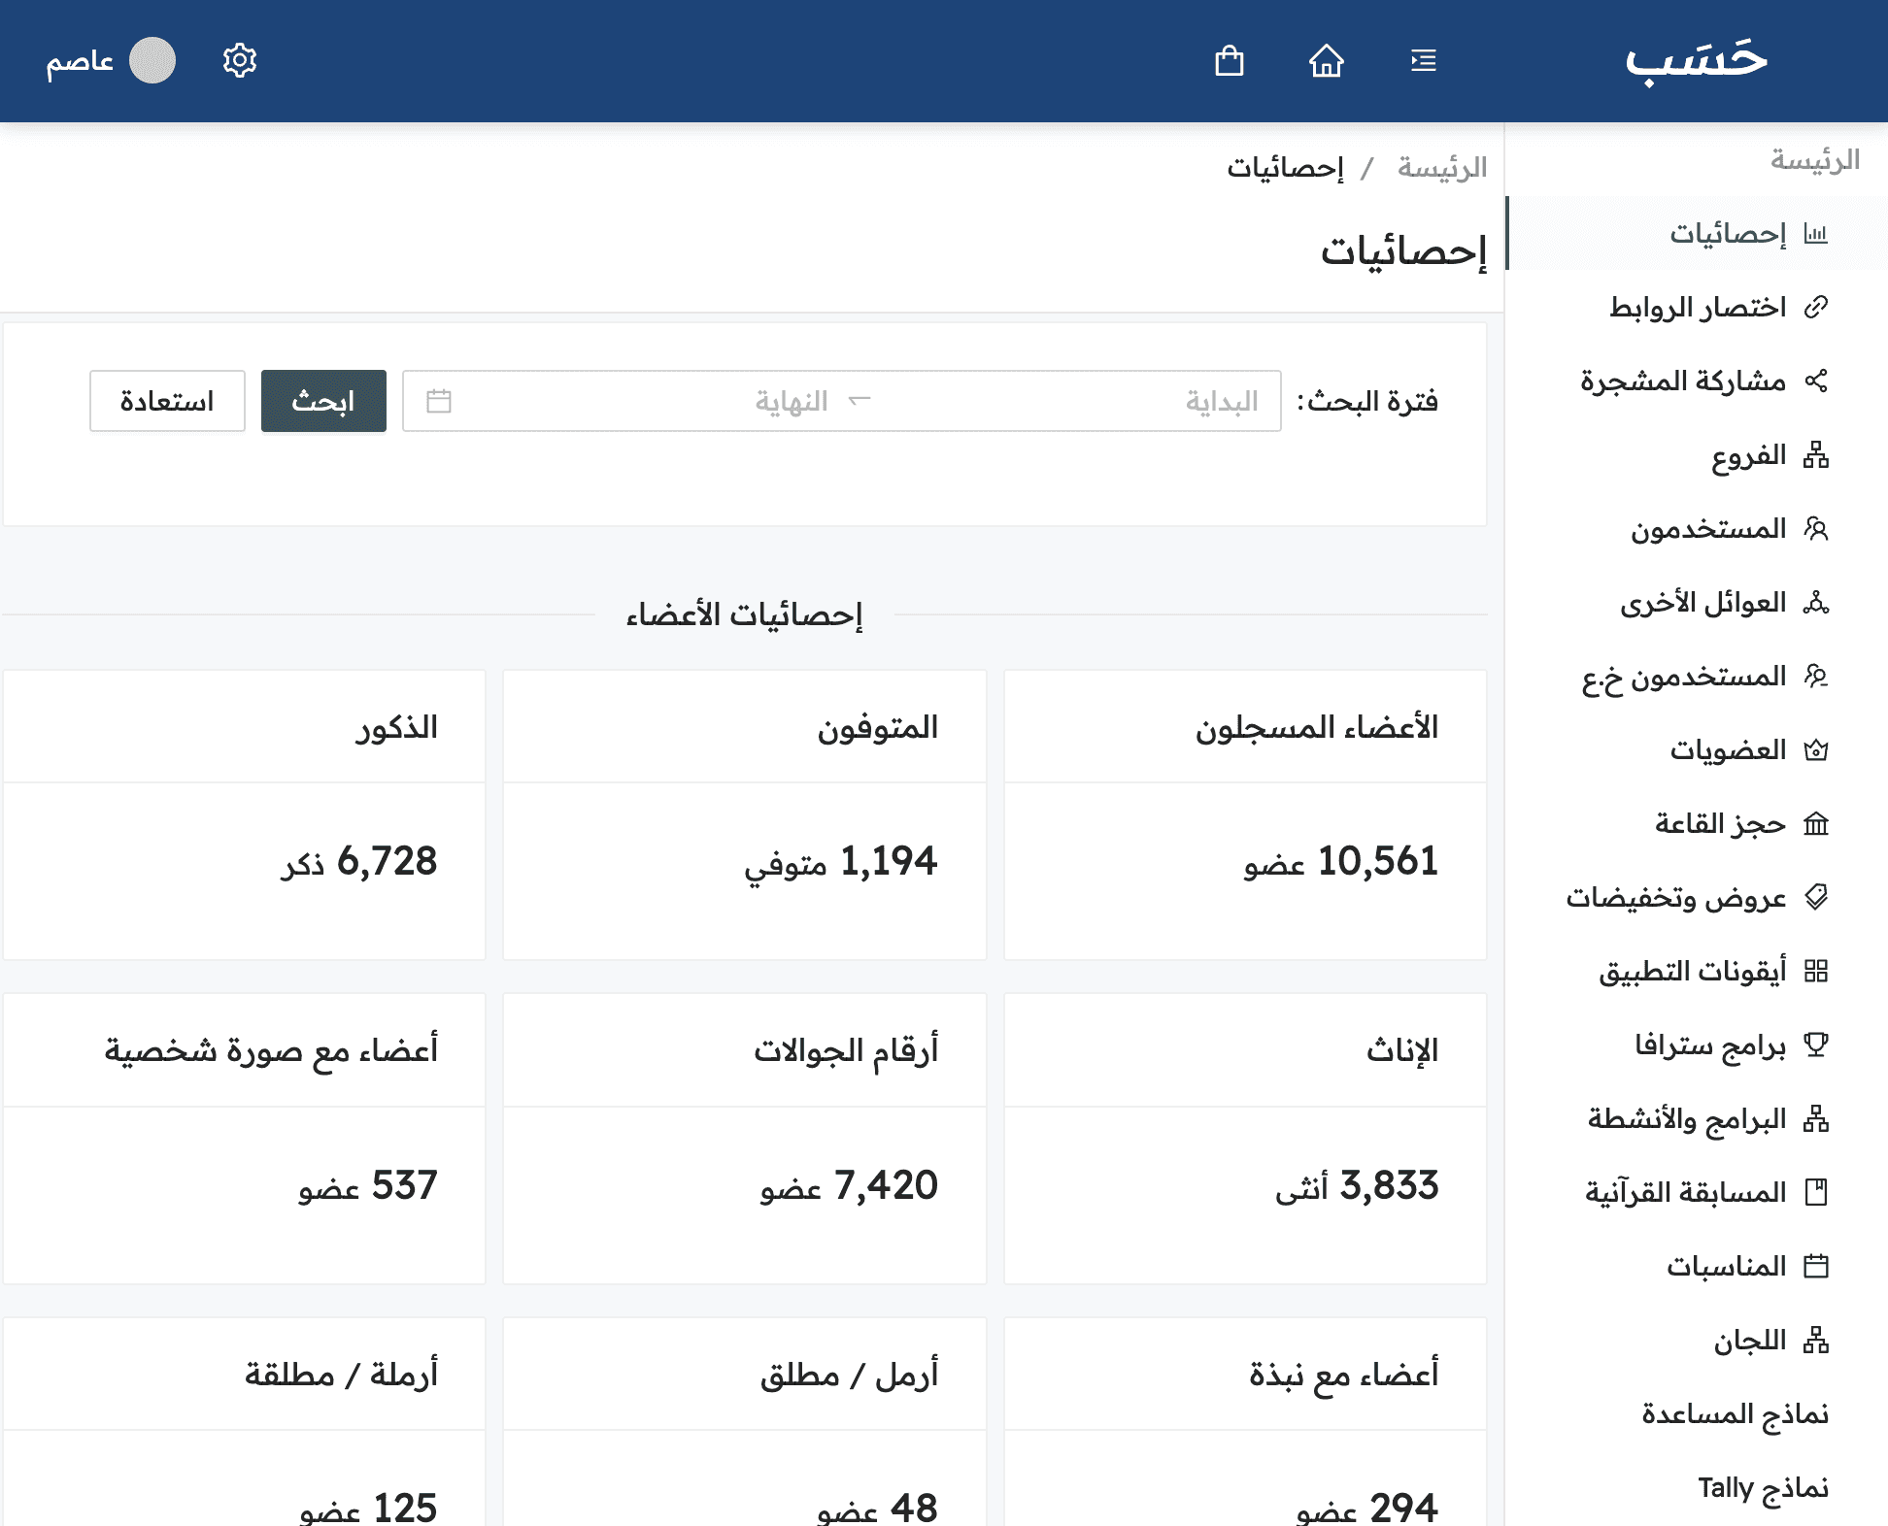
Task: Open مشاركة المشجرة menu item
Action: click(x=1698, y=381)
